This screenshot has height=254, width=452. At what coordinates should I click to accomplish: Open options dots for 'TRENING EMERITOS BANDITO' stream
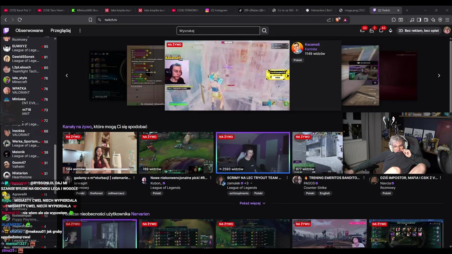pos(364,178)
